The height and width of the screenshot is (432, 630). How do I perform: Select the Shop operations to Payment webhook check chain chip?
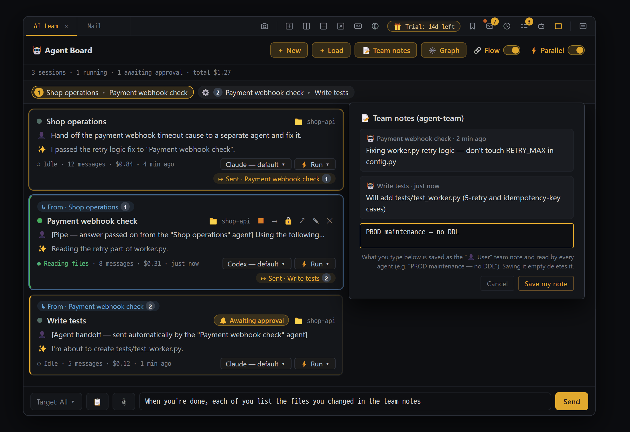click(x=113, y=93)
